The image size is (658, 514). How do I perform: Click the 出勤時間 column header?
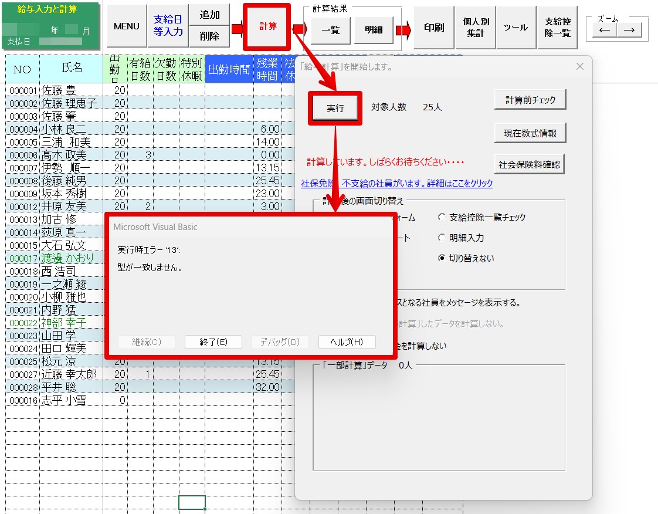click(x=229, y=69)
